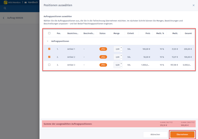Viewport: 198px width, 139px height.
Task: Uncheck the checkbox for Artikel 1
Action: (x=49, y=49)
